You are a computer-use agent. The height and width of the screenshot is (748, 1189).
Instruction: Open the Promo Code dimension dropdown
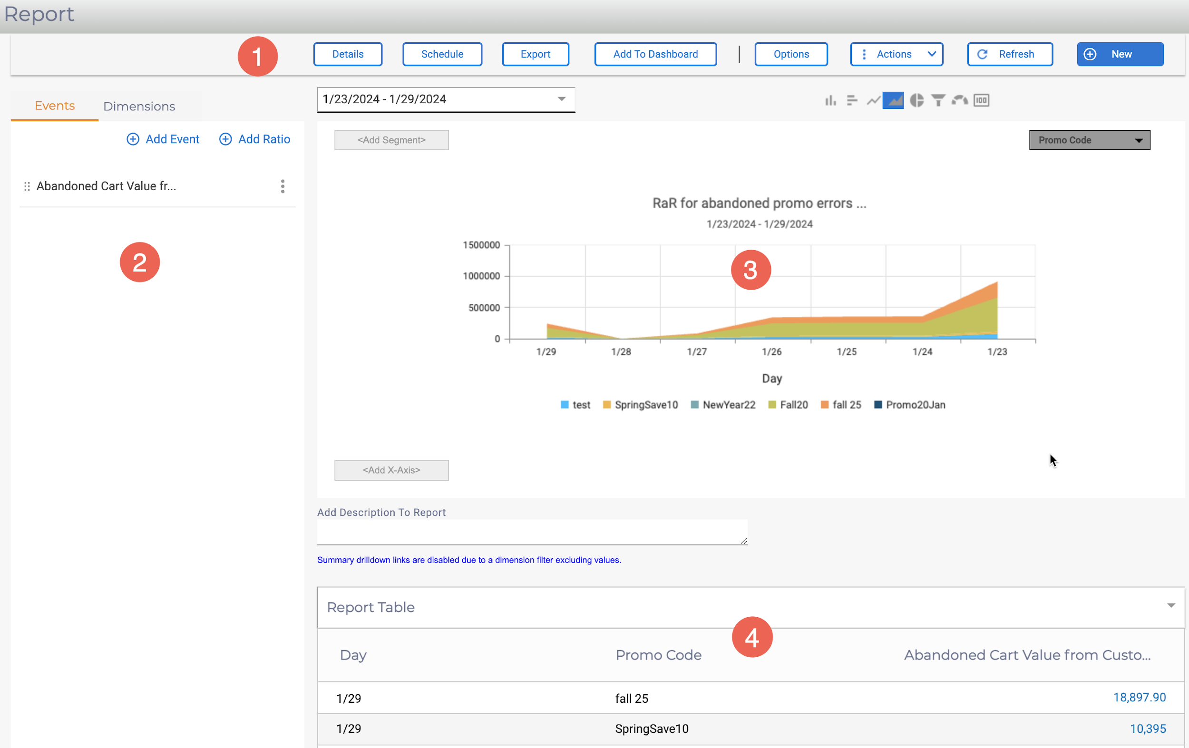coord(1089,140)
